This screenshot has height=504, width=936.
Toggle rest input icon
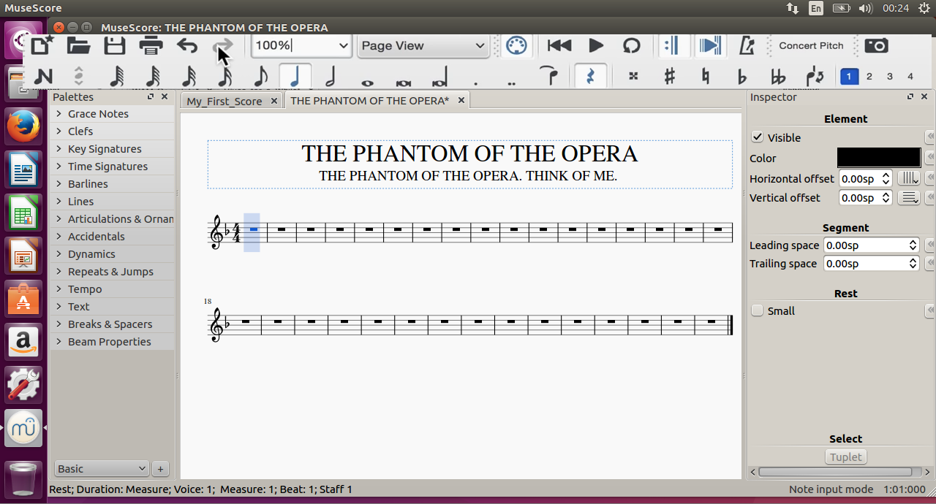[x=591, y=76]
